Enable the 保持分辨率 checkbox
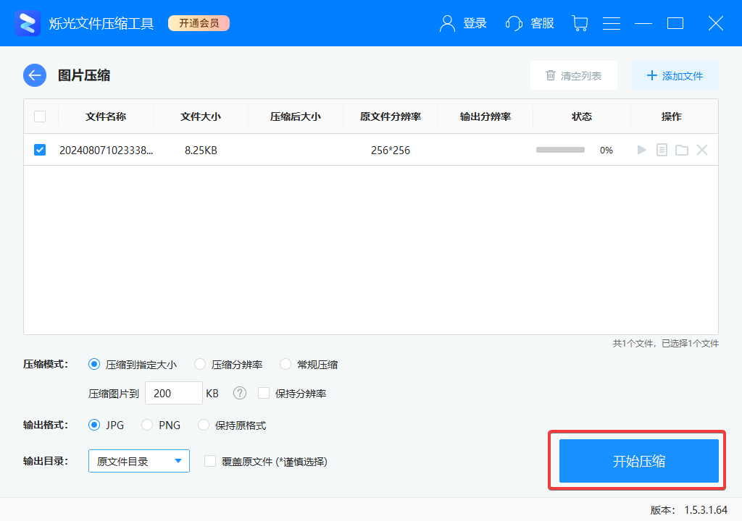Screen dimensions: 742x521 [264, 393]
